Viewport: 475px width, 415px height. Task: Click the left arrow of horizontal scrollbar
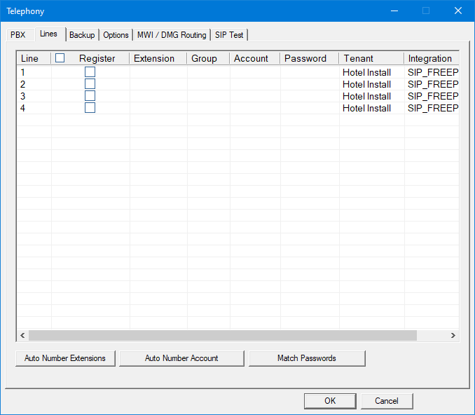click(22, 336)
